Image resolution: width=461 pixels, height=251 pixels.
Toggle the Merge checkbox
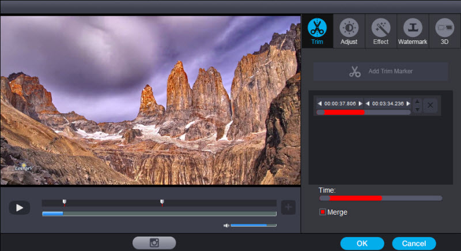323,212
